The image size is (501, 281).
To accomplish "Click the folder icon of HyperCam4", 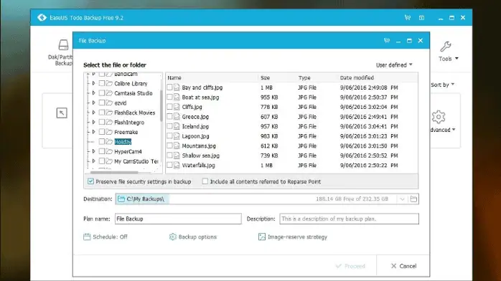I will pyautogui.click(x=109, y=151).
